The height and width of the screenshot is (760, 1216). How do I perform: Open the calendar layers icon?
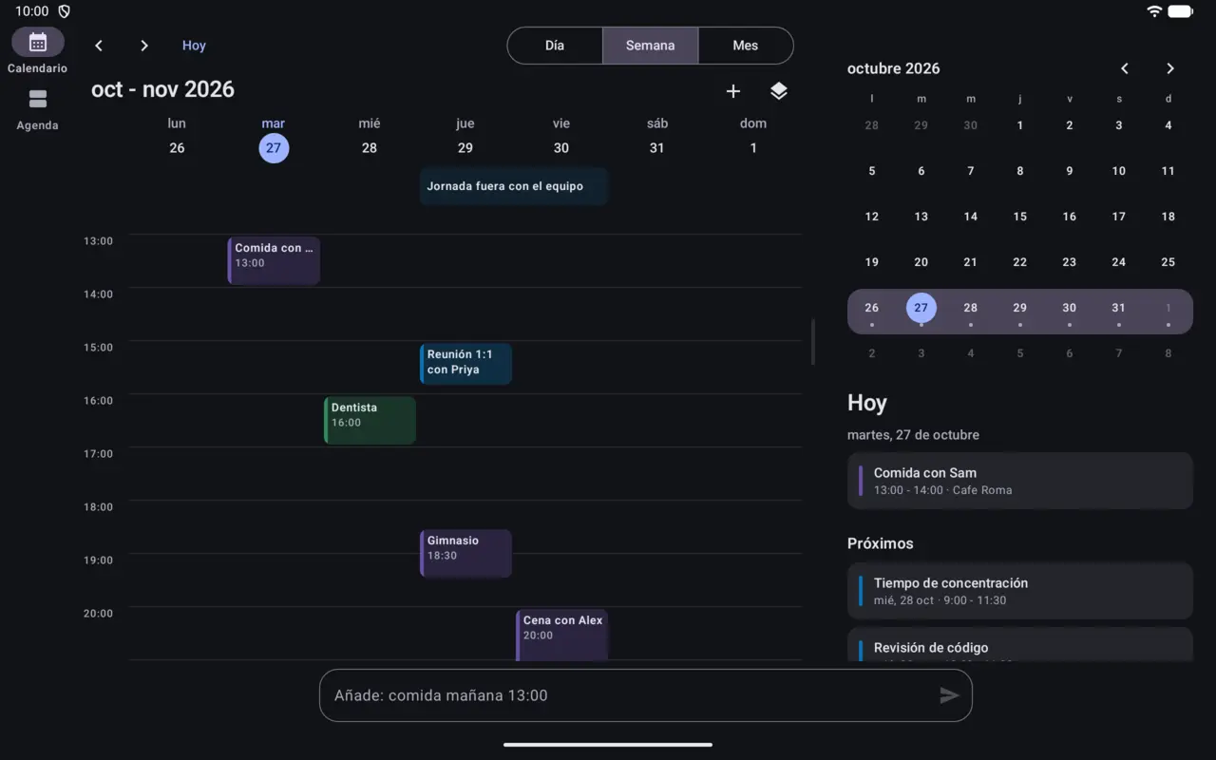[x=779, y=91]
